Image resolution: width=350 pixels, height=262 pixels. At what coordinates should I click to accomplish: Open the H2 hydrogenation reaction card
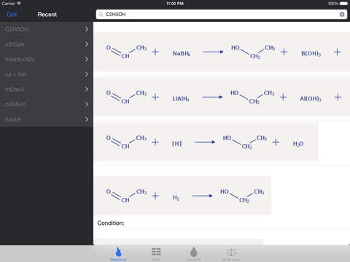point(183,196)
